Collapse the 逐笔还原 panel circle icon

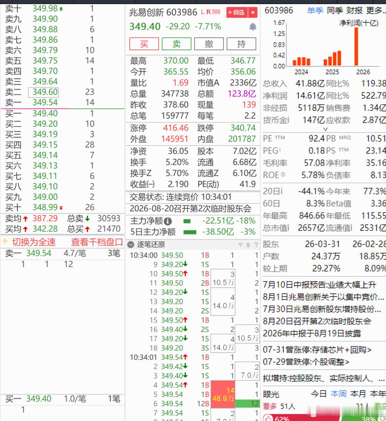(x=130, y=245)
